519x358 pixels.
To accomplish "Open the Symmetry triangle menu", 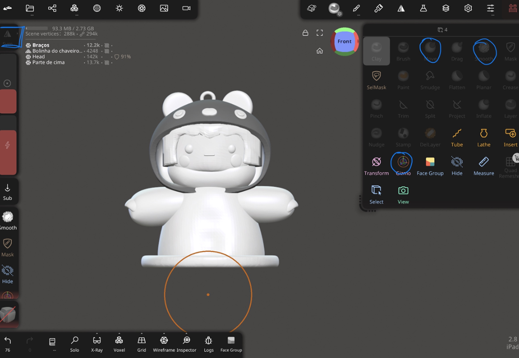I will point(401,8).
